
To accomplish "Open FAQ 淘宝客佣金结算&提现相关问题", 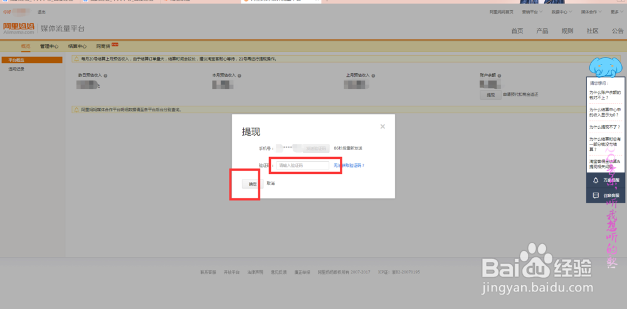I will (x=605, y=163).
